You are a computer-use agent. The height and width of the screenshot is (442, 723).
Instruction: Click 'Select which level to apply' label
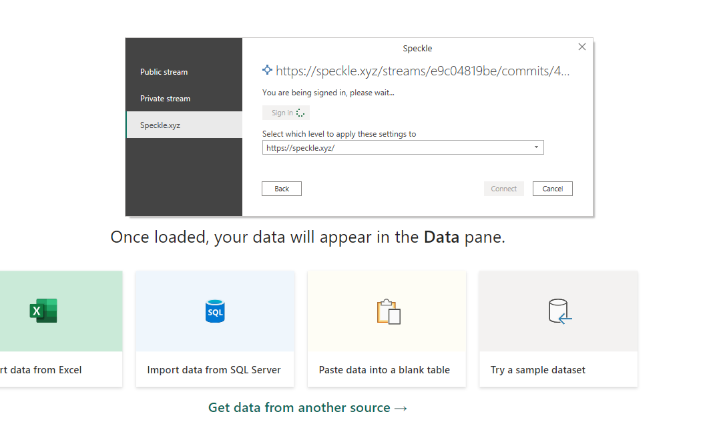click(x=339, y=134)
